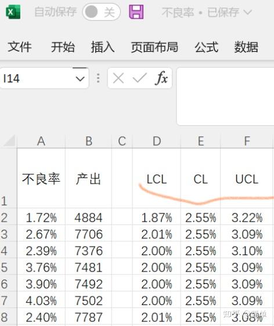Select row 2 header
This screenshot has height=326, width=274.
click(x=9, y=216)
